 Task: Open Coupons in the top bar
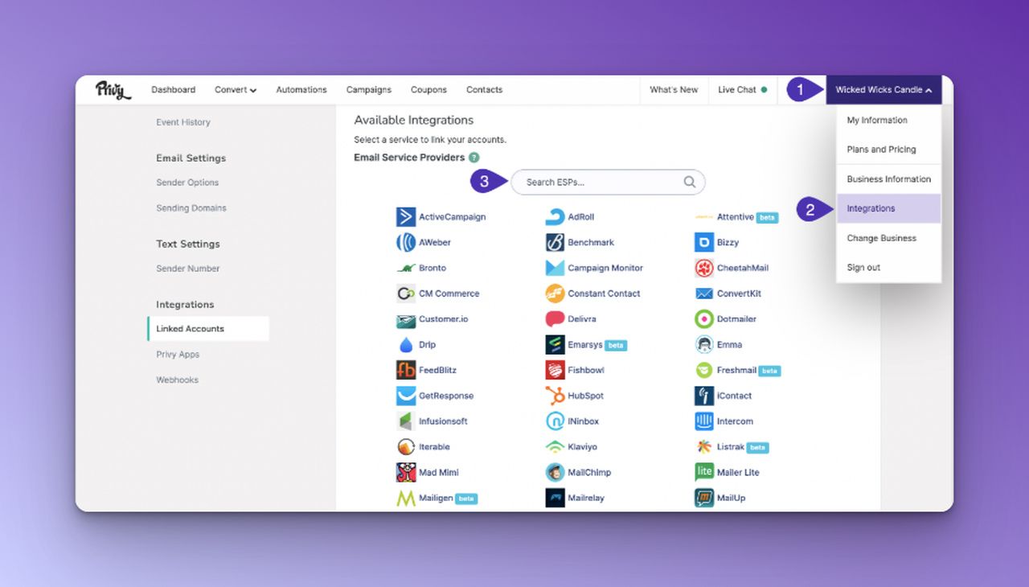pos(428,90)
